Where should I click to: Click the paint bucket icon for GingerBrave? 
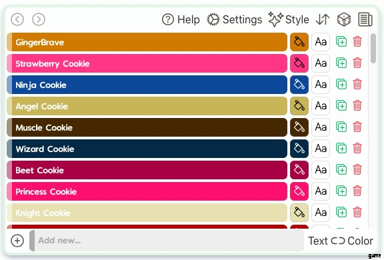(299, 42)
